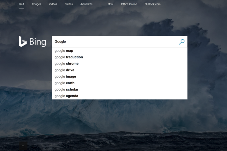Pick the 'google earth' suggestion
Screen dimensions: 227x151
[119, 83]
